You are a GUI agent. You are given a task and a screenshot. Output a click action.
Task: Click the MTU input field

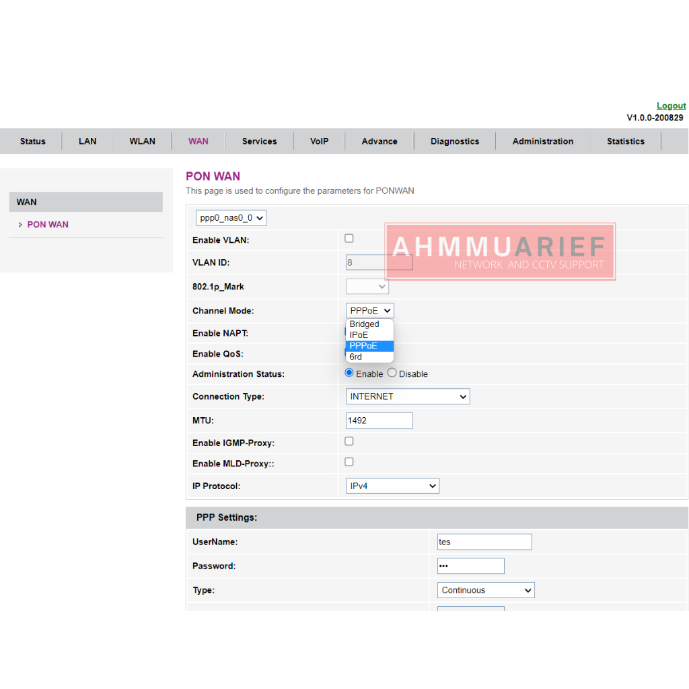pos(379,421)
